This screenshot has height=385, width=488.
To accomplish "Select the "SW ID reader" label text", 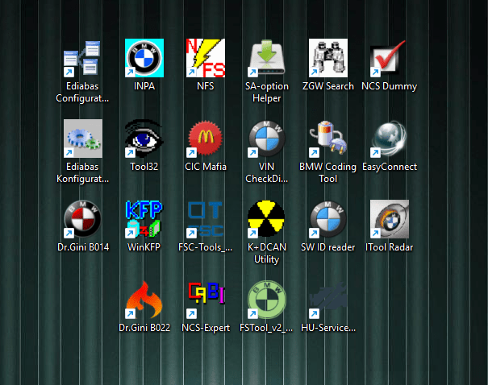I will pyautogui.click(x=328, y=247).
